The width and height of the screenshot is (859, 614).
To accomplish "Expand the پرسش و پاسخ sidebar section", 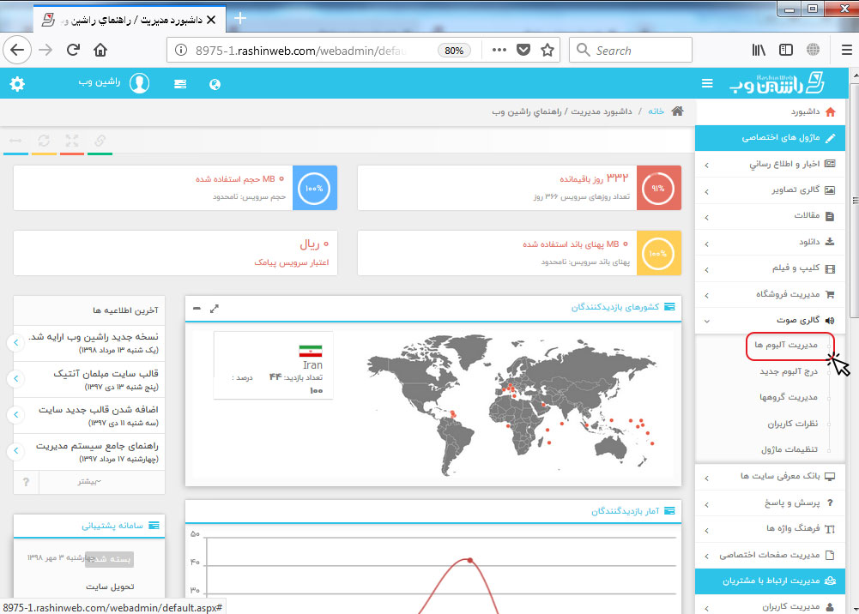I will [x=771, y=503].
